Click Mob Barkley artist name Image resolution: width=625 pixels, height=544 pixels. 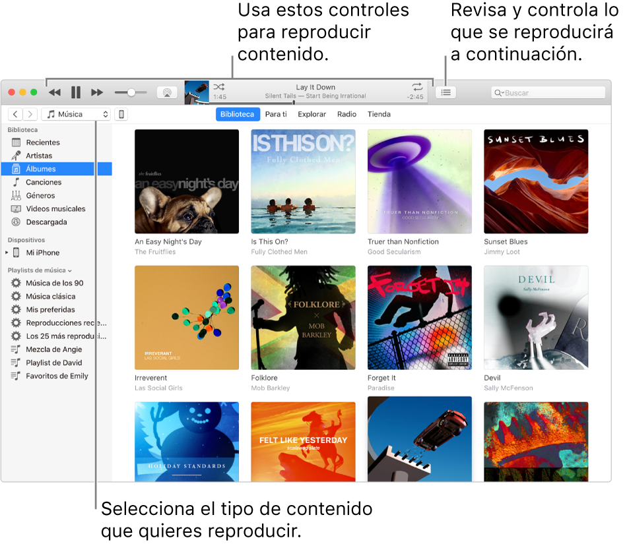[x=270, y=388]
